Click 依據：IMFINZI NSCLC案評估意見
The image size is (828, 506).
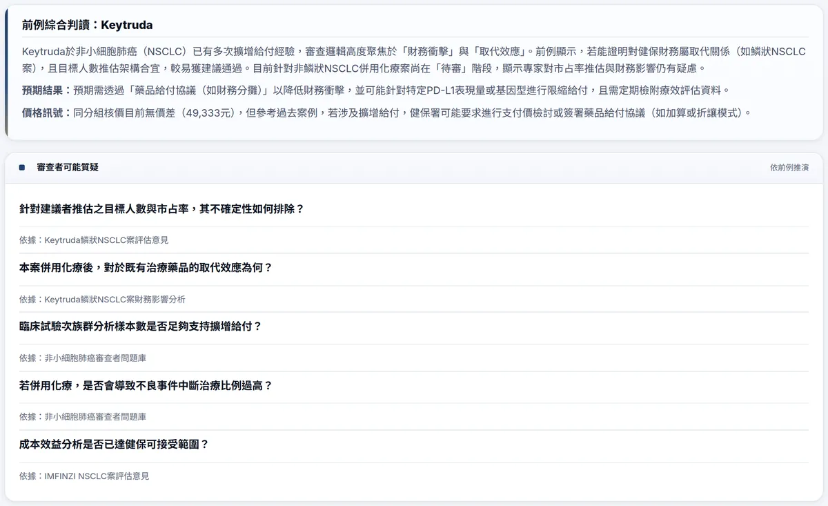click(x=84, y=476)
